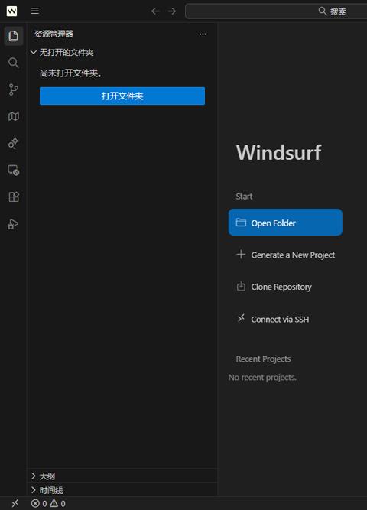
Task: Click the remote connection status bar icon
Action: 15,503
